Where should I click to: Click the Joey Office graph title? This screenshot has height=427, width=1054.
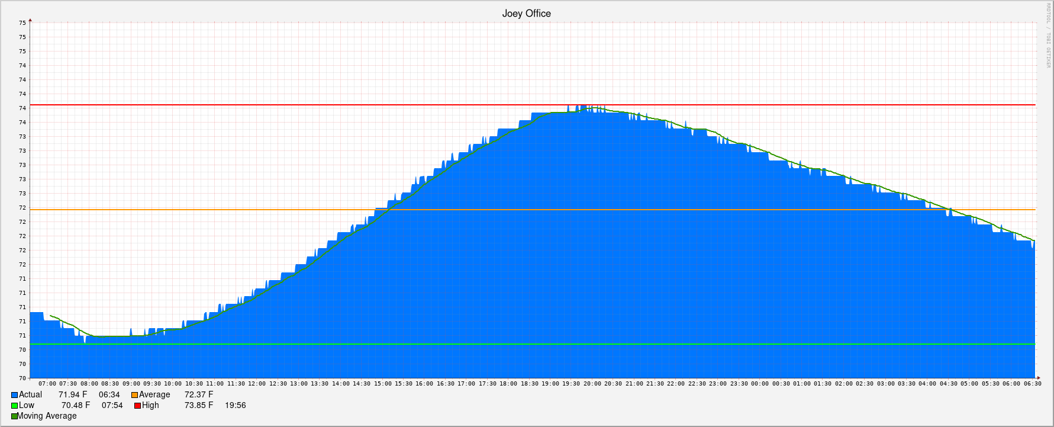point(526,14)
